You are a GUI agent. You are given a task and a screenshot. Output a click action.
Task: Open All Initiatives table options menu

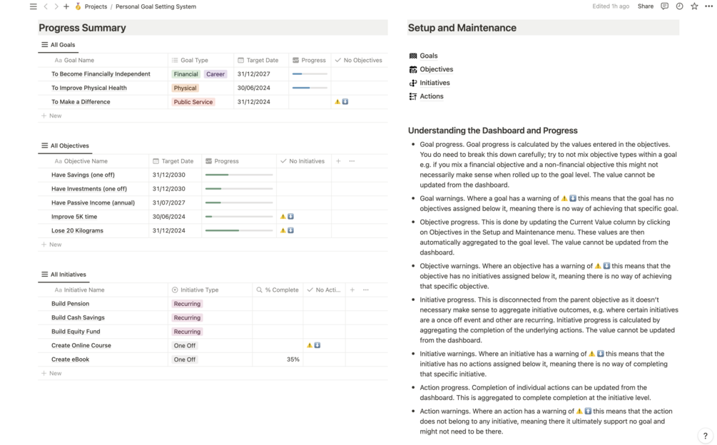(366, 290)
